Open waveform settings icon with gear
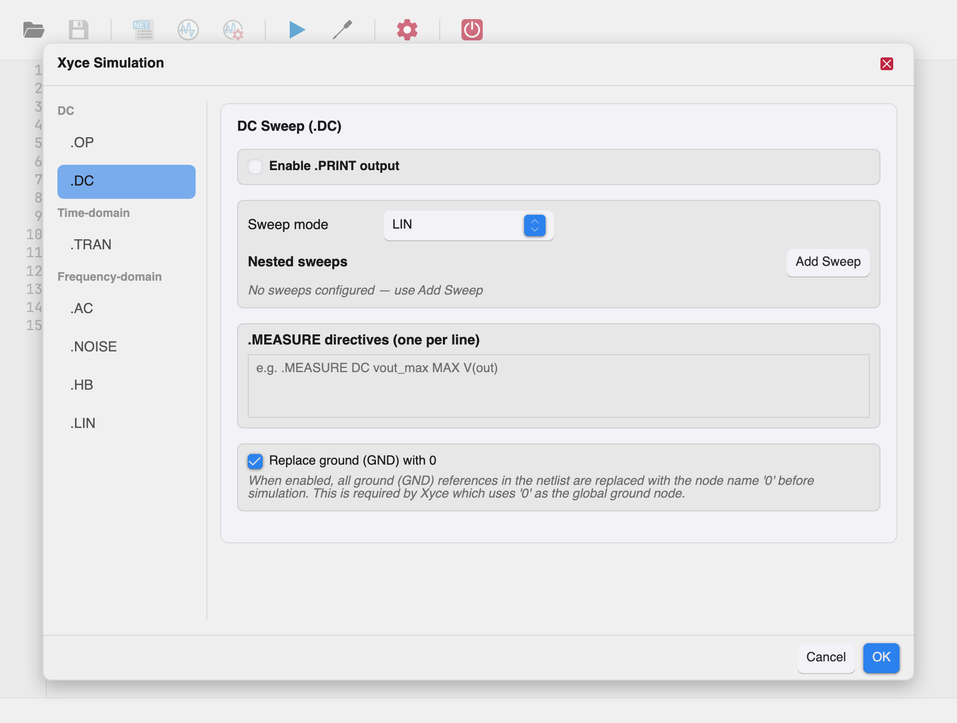Image resolution: width=957 pixels, height=723 pixels. [x=233, y=30]
